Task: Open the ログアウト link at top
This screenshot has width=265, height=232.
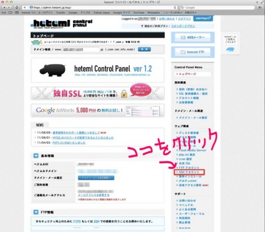Action: pyautogui.click(x=184, y=19)
